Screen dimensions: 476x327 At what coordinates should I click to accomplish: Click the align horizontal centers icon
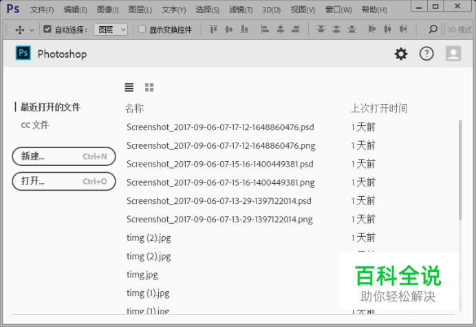coord(281,29)
